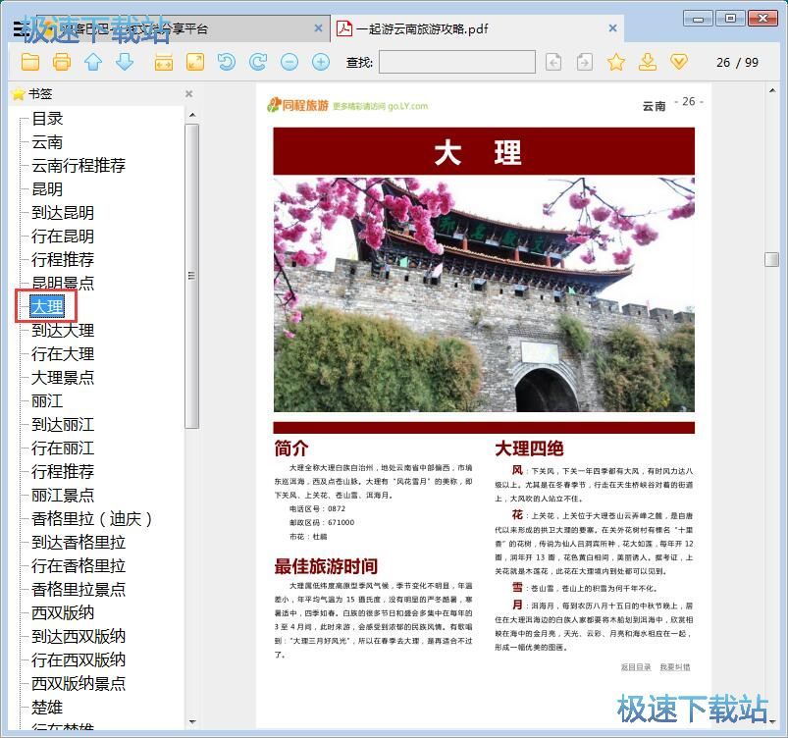Print the current document
Screen dimensions: 788x738
(x=61, y=61)
